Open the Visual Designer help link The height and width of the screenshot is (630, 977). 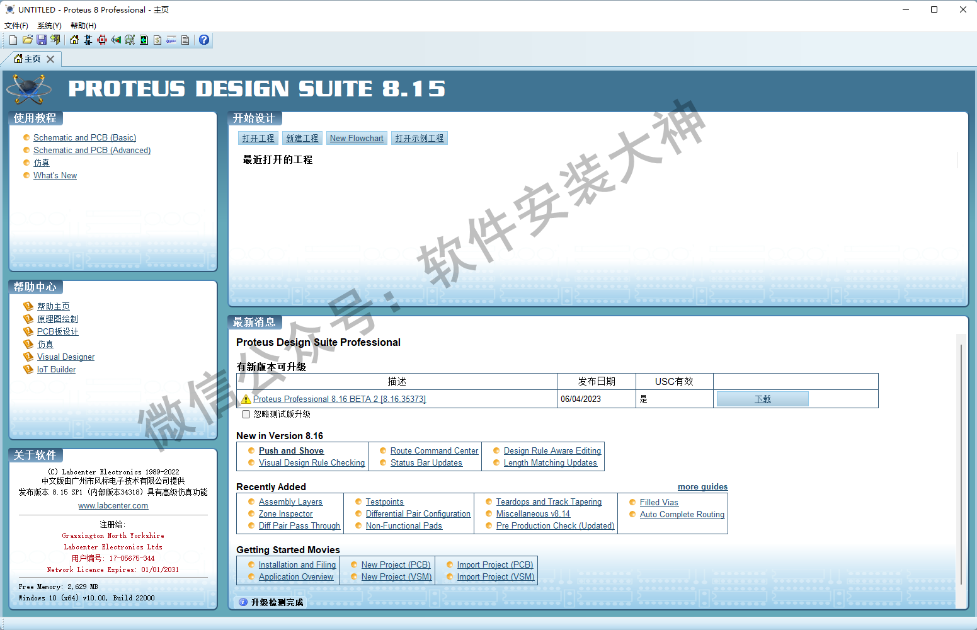(66, 357)
